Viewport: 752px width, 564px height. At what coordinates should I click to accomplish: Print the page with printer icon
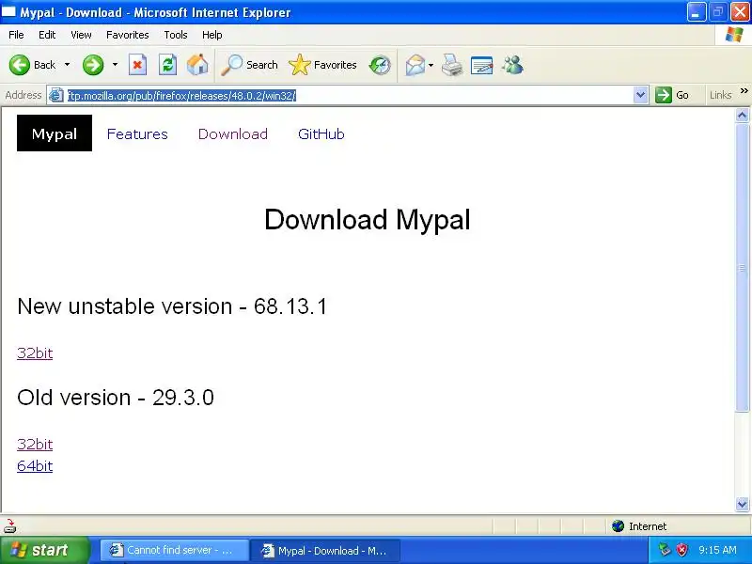tap(452, 65)
